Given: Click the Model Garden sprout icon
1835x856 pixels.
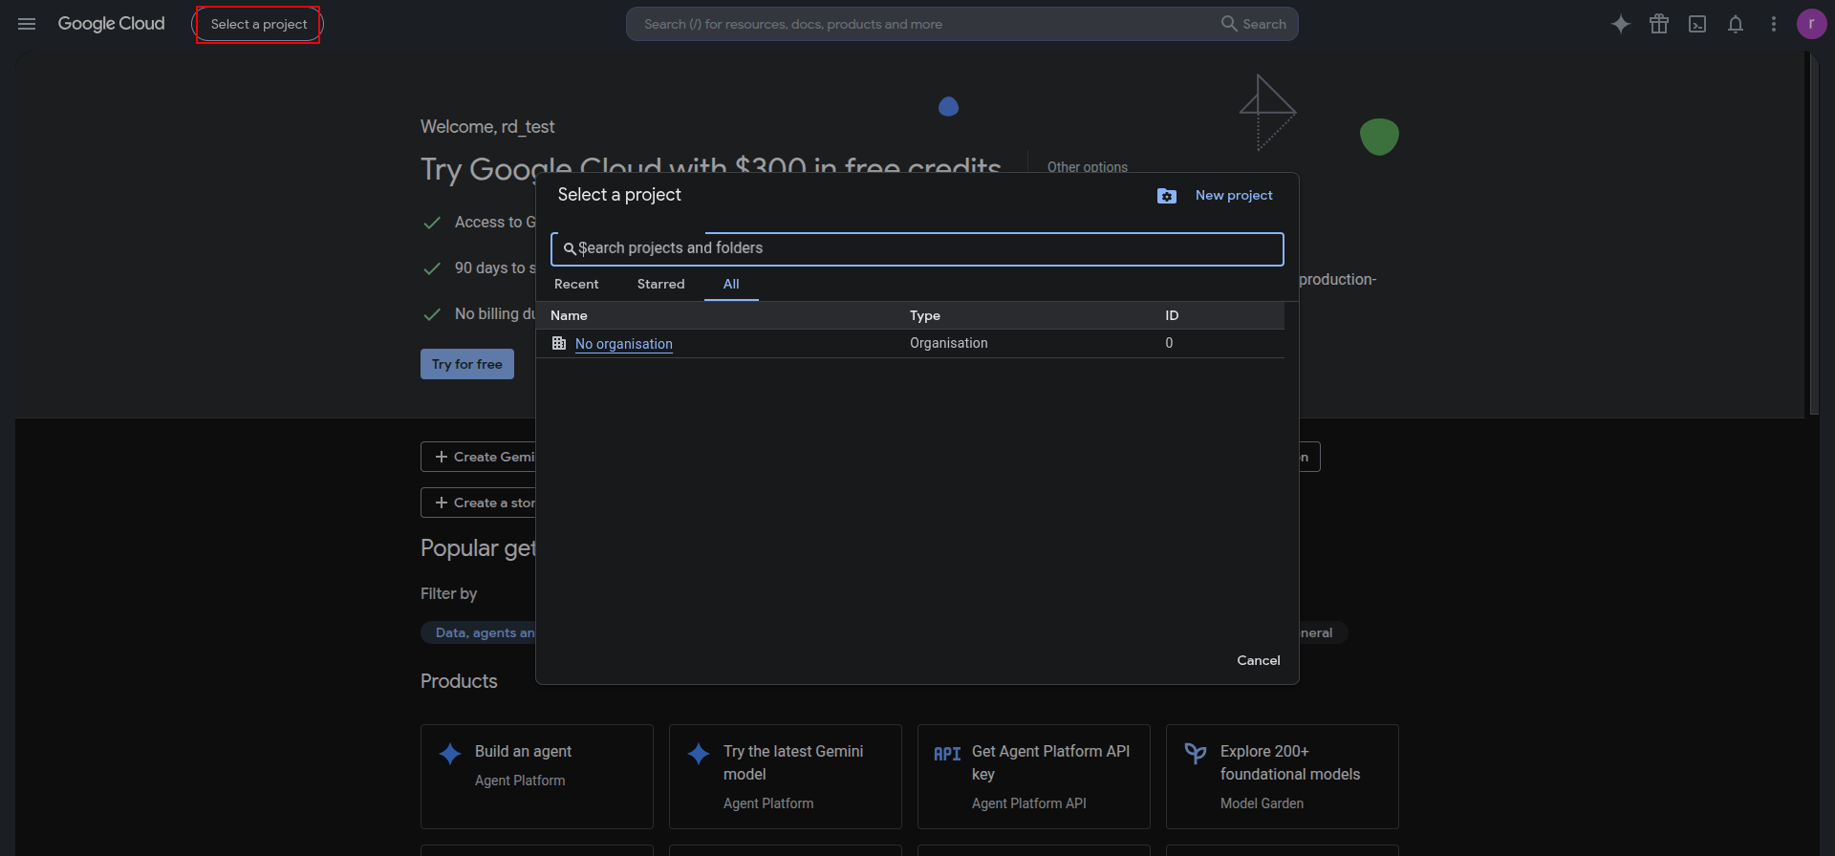Looking at the screenshot, I should (1196, 754).
